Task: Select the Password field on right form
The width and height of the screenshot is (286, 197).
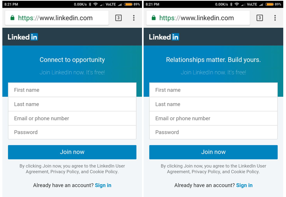Action: point(213,132)
